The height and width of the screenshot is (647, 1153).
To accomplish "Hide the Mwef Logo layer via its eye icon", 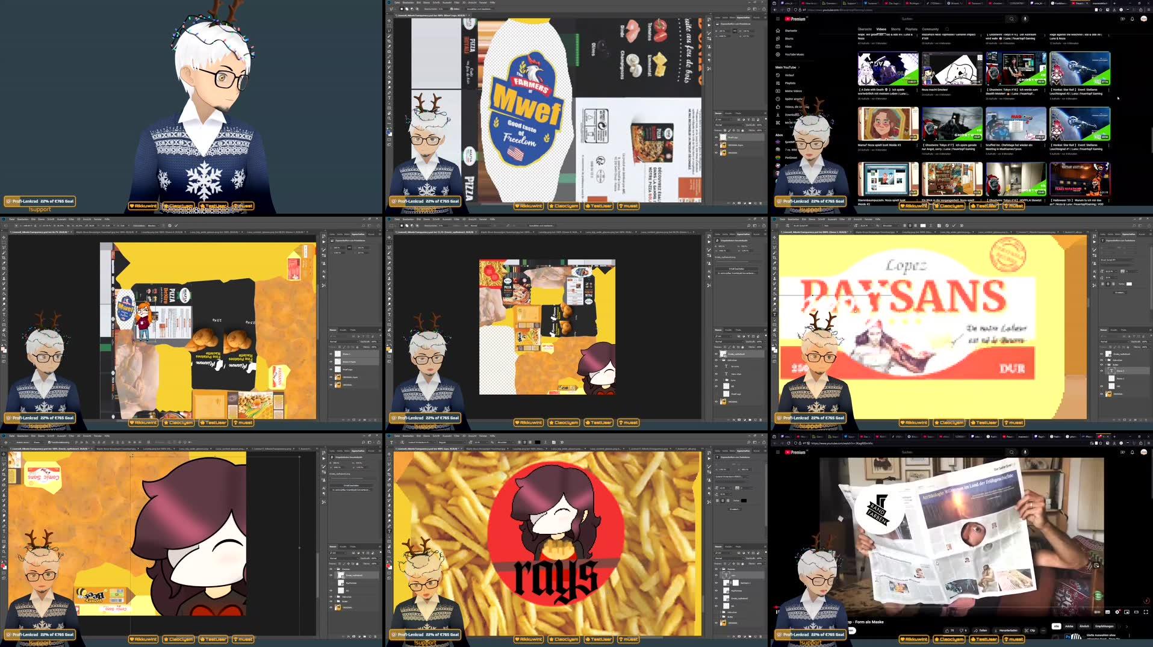I will click(716, 137).
